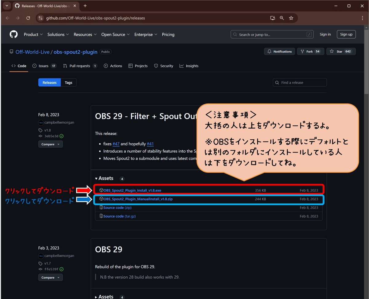Image resolution: width=369 pixels, height=299 pixels.
Task: Open commit ffe539f
Action: point(51,269)
